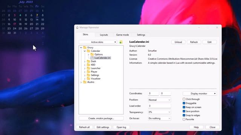Open the On hover dropdown
This screenshot has width=241, height=135.
pyautogui.click(x=159, y=118)
